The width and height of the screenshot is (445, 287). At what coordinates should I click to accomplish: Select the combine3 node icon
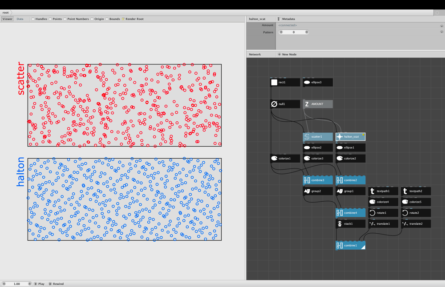[307, 180]
